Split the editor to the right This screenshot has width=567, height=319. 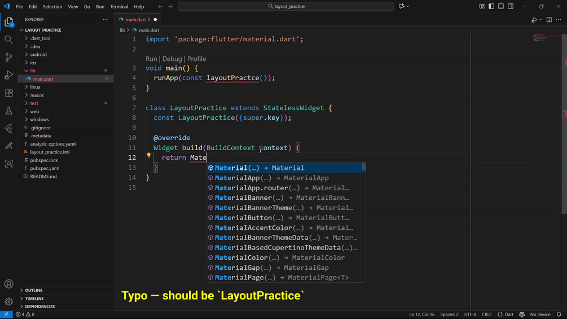coord(549,20)
